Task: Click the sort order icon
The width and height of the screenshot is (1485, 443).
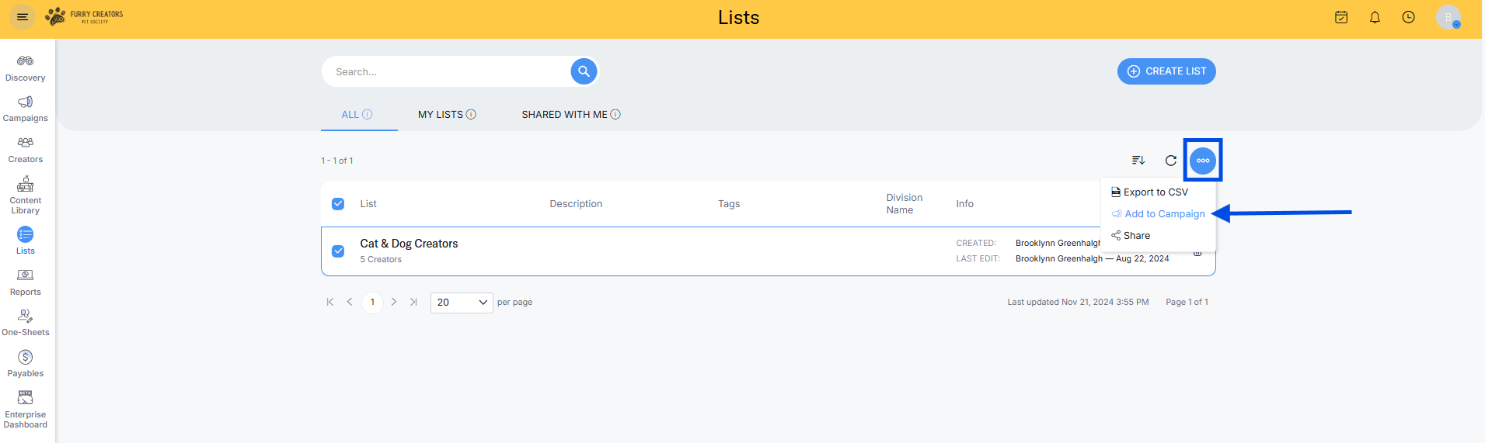Action: [1138, 161]
